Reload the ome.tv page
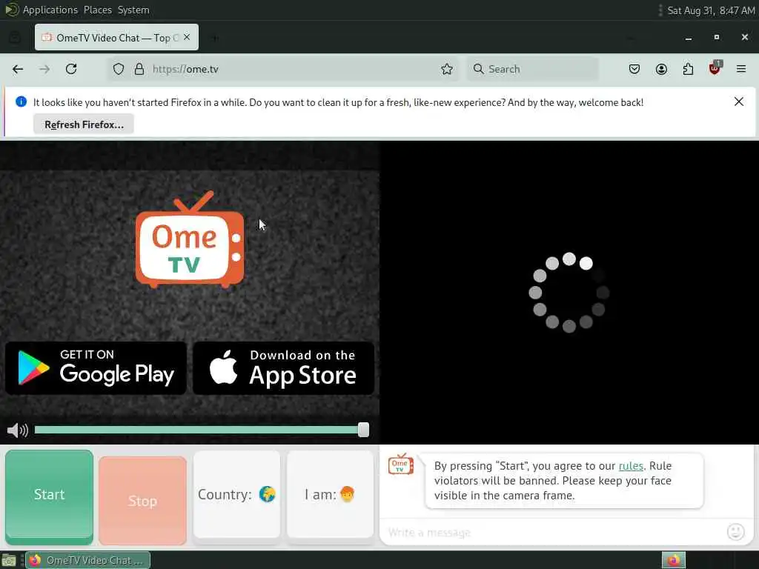759x569 pixels. tap(71, 69)
